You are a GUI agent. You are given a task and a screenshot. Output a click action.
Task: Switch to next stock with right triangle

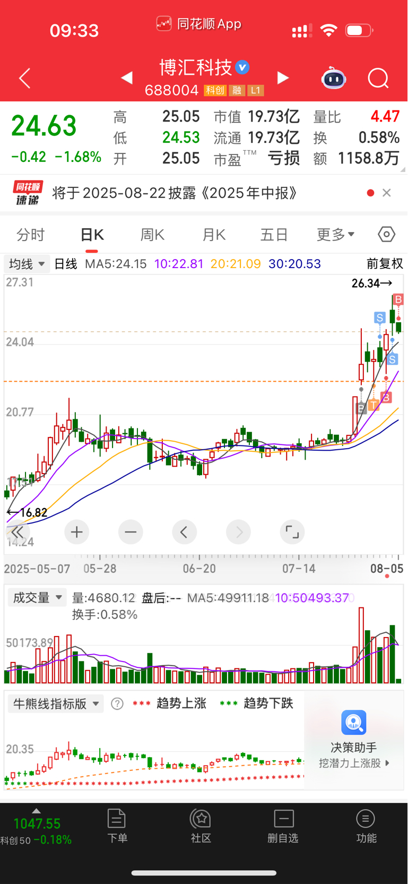pos(283,79)
